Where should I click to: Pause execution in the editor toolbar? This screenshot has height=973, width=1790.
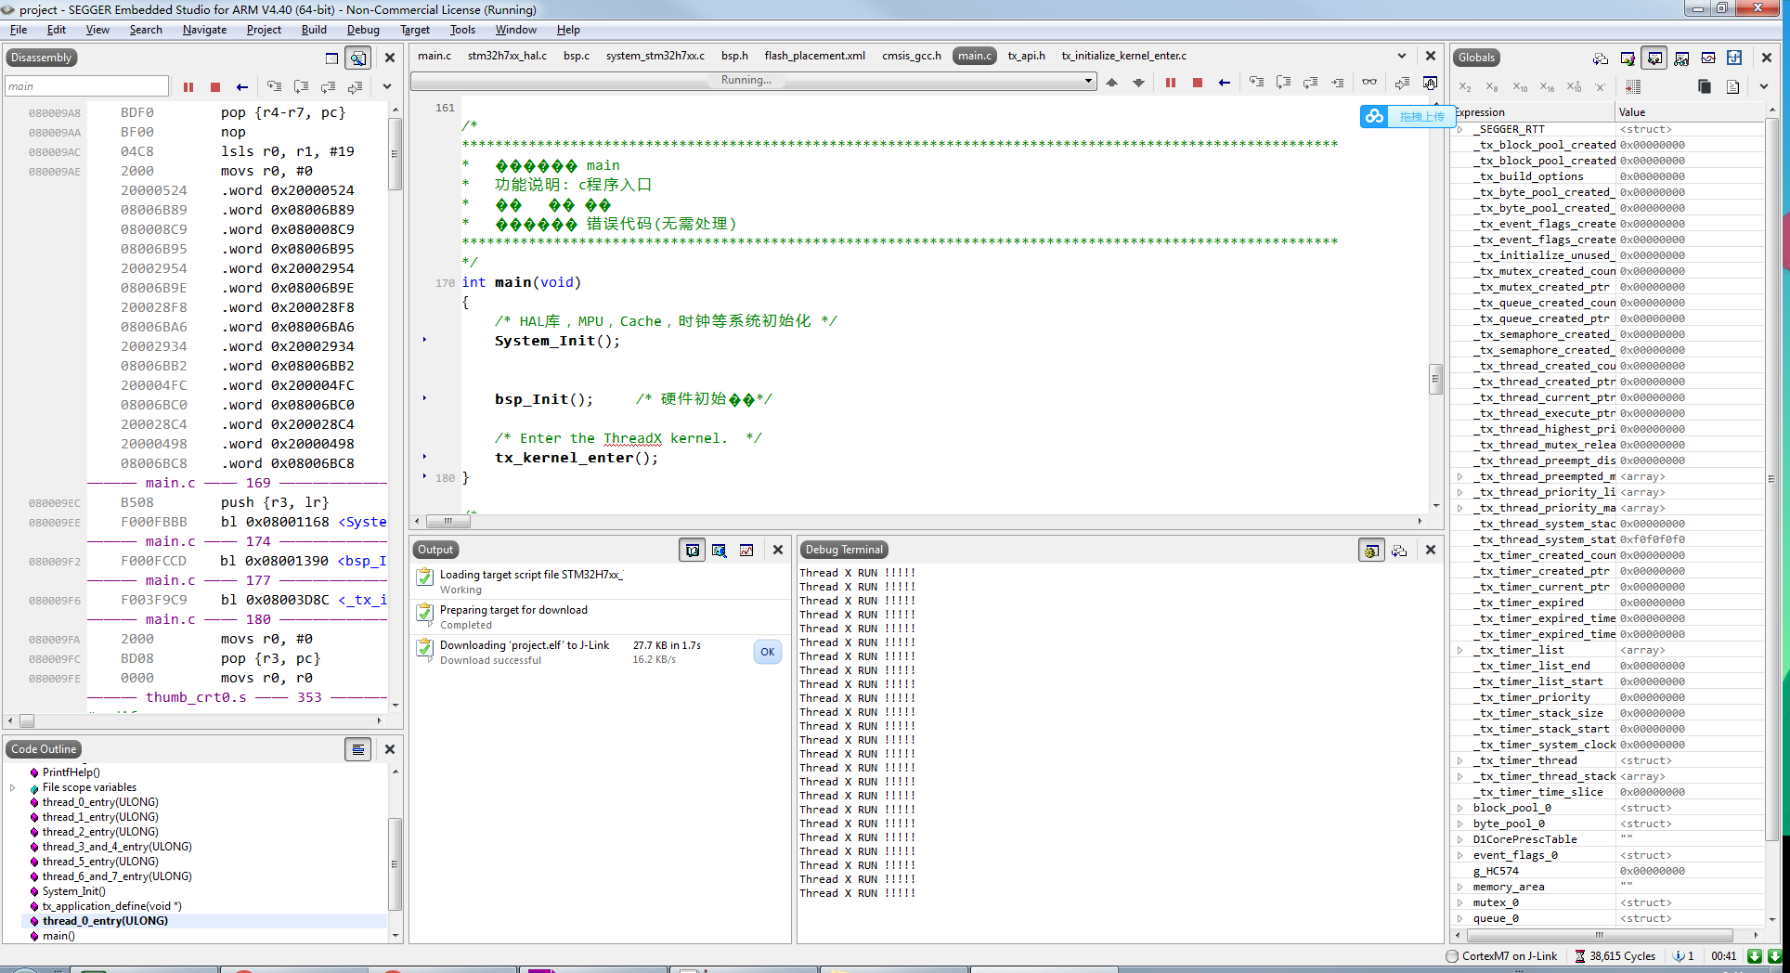1170,83
